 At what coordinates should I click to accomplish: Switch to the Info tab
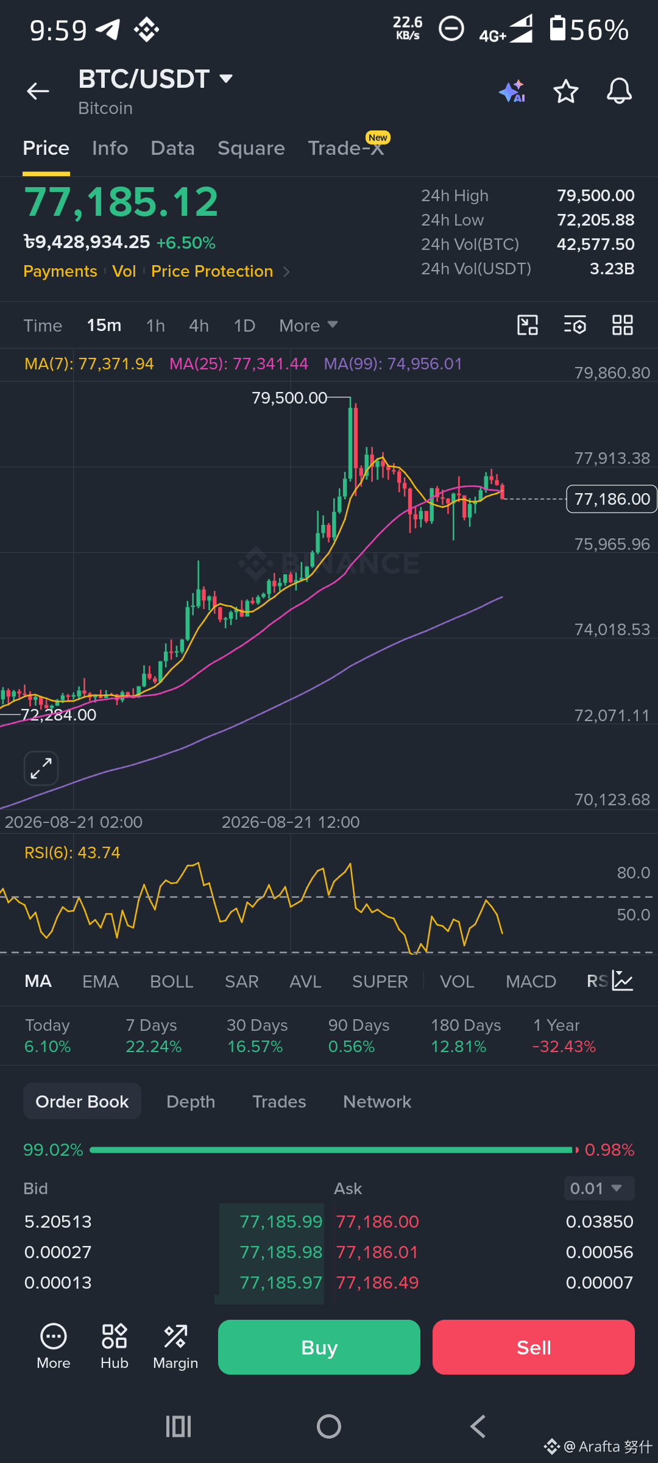click(x=110, y=148)
